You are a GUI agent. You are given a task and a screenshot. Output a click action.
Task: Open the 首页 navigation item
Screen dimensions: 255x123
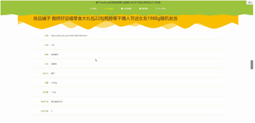pyautogui.click(x=93, y=9)
